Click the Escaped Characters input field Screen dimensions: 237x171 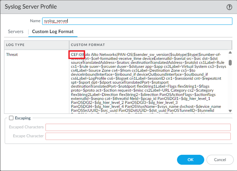click(x=138, y=127)
